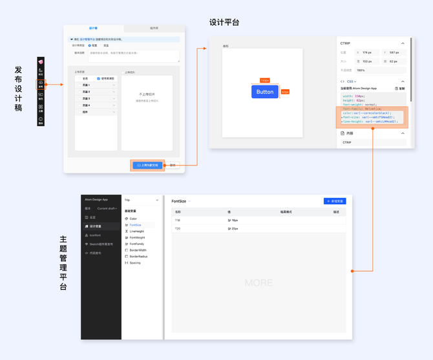433x360 pixels.
Task: Click the pink logo icon atop dark toolbar
Action: click(41, 61)
